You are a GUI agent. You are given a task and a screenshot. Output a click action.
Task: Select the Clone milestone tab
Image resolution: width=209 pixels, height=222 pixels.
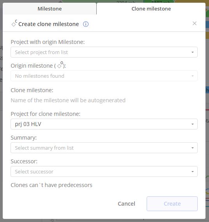pyautogui.click(x=151, y=9)
